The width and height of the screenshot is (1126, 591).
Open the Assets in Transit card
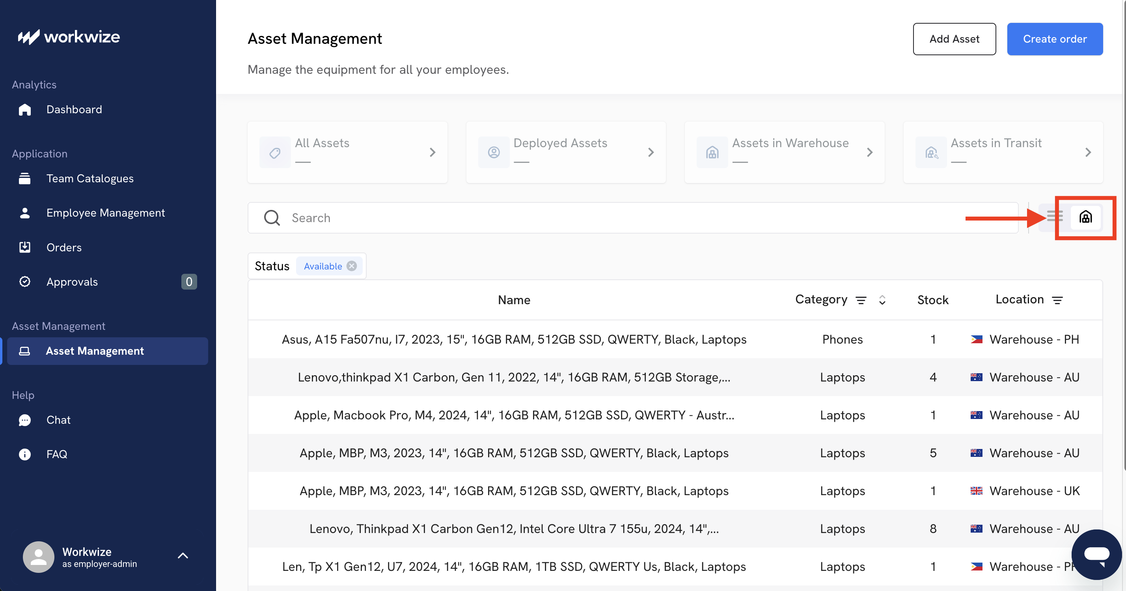click(1003, 152)
